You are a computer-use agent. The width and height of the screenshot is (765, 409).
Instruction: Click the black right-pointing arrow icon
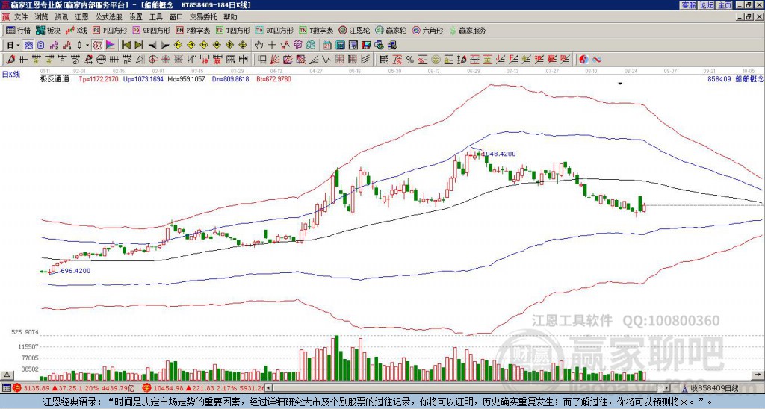click(165, 46)
